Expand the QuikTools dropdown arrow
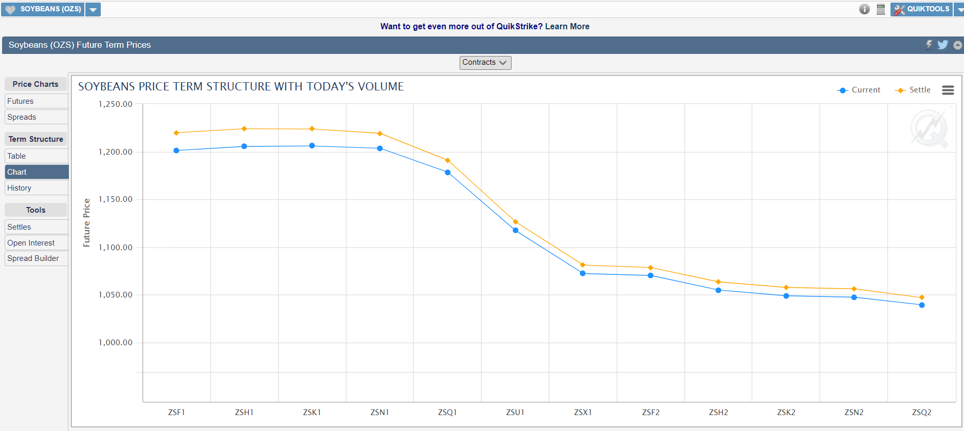This screenshot has height=431, width=964. tap(959, 9)
